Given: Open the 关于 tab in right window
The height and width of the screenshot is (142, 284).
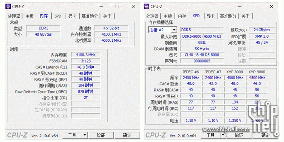Looking at the screenshot, I should coord(246,16).
